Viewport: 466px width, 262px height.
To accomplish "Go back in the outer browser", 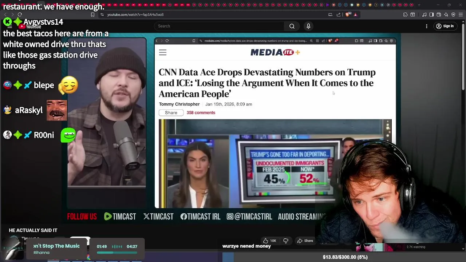I will [x=5, y=15].
